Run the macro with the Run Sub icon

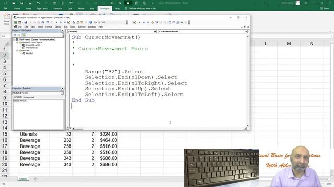pos(56,22)
